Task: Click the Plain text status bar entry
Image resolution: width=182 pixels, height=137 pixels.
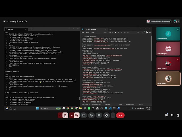Action: point(107,104)
